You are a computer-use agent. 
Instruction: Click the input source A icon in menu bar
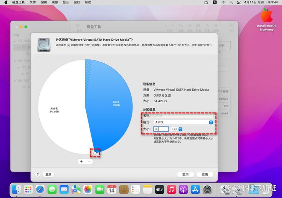pyautogui.click(x=215, y=2)
